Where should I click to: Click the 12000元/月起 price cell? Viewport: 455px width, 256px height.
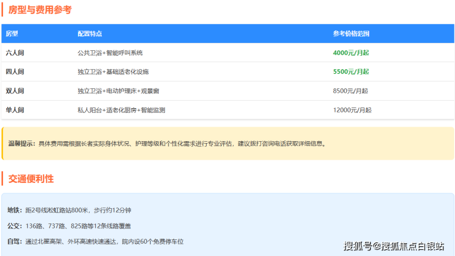coord(352,110)
